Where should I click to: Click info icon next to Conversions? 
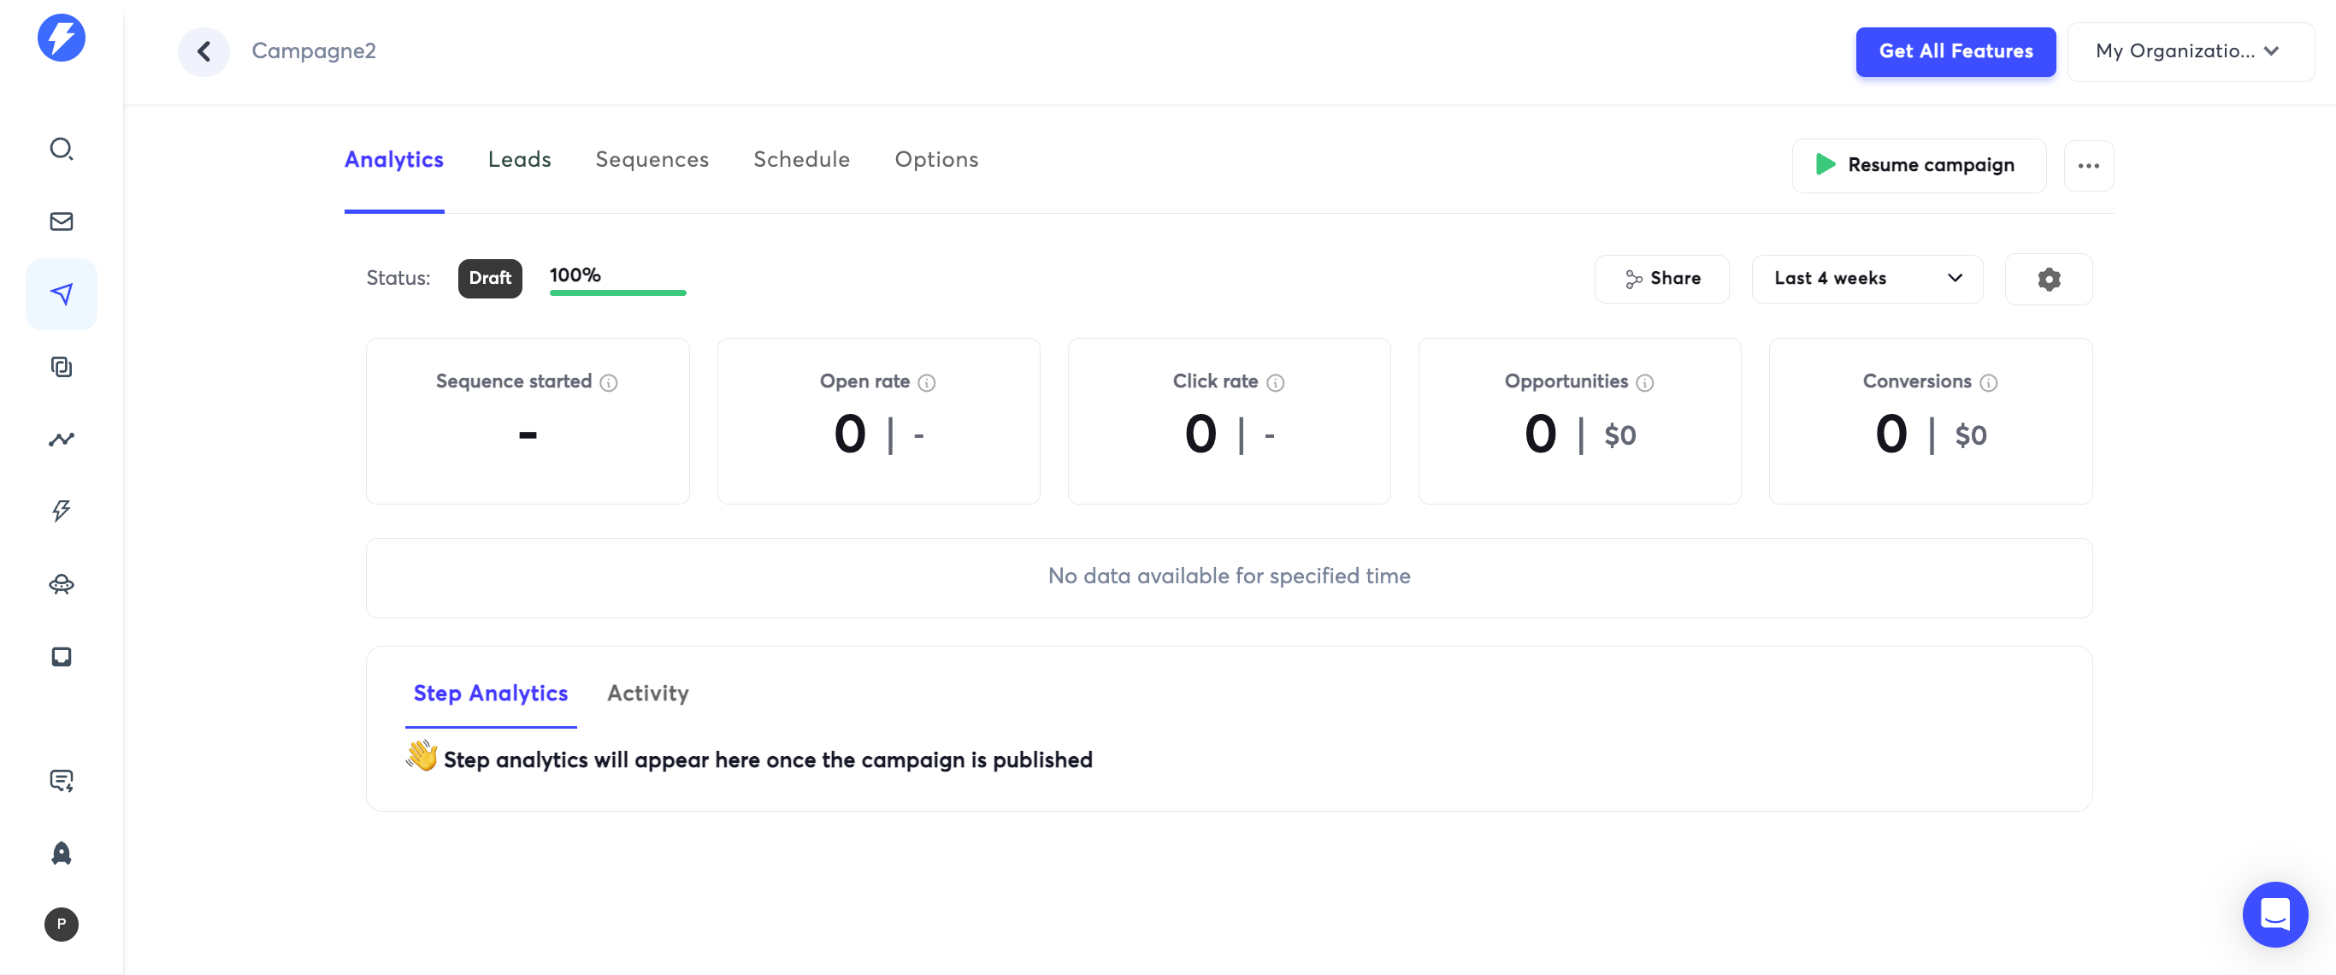[1989, 383]
